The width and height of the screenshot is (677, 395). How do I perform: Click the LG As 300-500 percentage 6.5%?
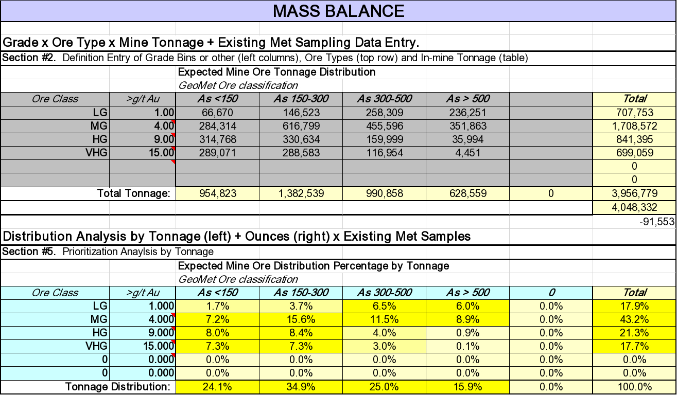pyautogui.click(x=384, y=307)
